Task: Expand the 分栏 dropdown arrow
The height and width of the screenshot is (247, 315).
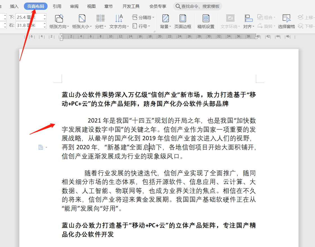Action: pyautogui.click(x=105, y=26)
